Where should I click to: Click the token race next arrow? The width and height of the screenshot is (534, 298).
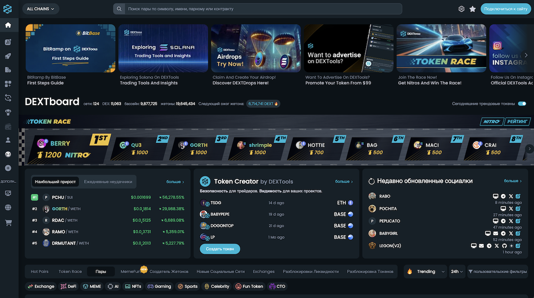529,149
